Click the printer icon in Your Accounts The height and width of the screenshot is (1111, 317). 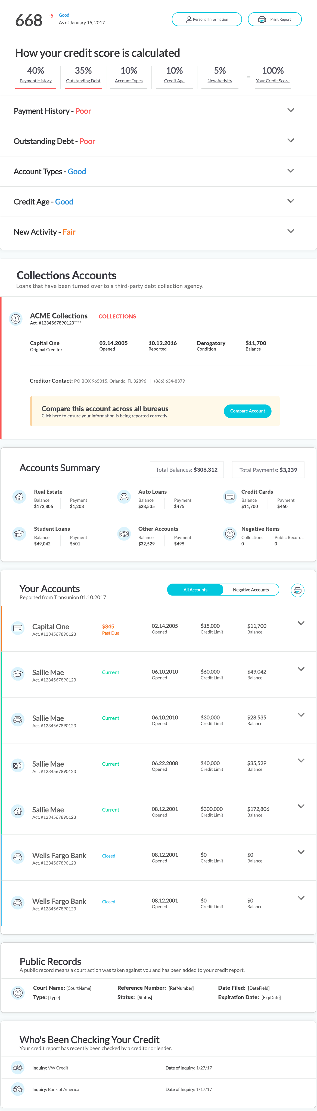coord(297,590)
